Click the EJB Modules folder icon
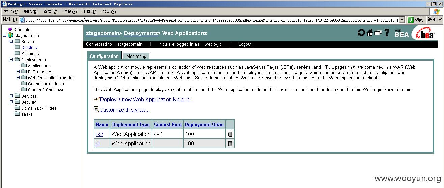This screenshot has height=188, width=444. click(24, 72)
